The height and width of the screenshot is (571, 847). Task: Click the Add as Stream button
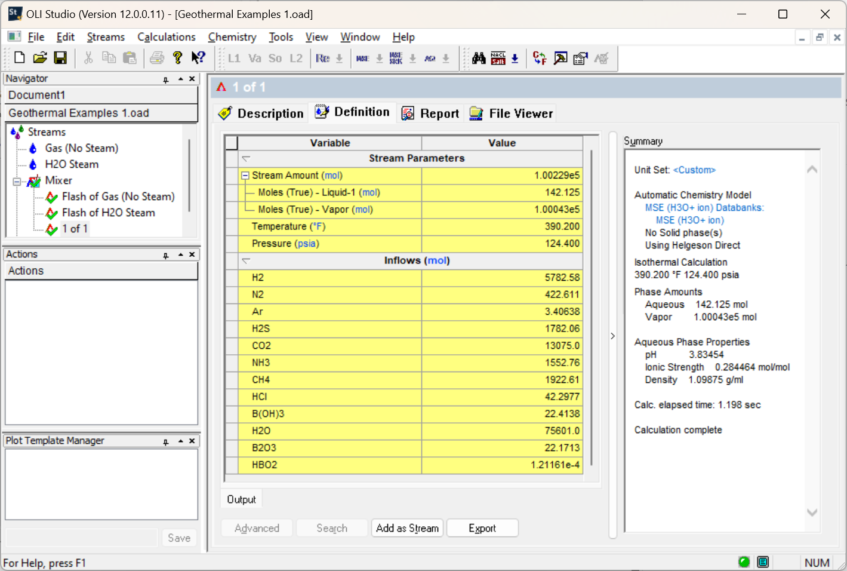407,528
